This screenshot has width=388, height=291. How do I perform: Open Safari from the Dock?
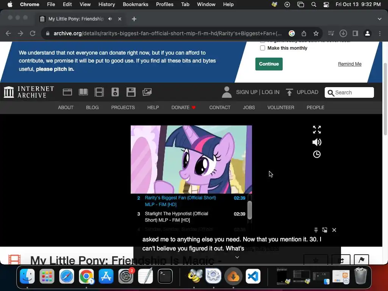[x=67, y=276]
